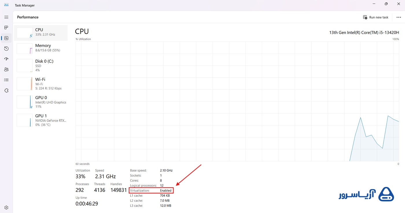Select GPU 0 Intel UHD Graphics
Viewport: 405px width, 213px height.
[41, 102]
